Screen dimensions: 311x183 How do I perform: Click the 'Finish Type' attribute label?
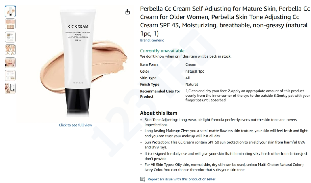(x=149, y=85)
